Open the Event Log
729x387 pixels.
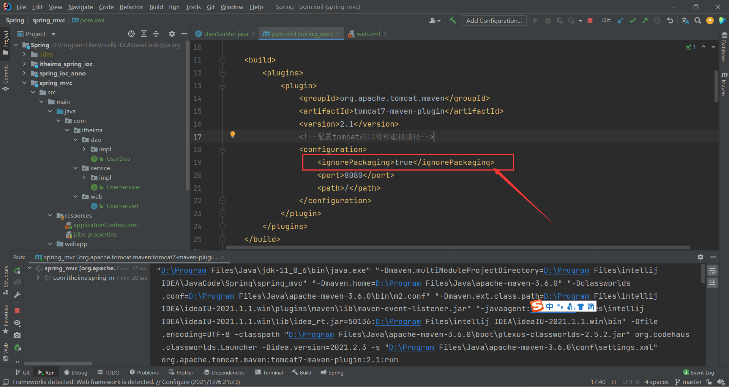[x=699, y=373]
